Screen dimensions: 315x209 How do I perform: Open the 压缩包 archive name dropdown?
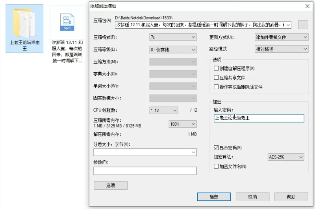point(288,25)
